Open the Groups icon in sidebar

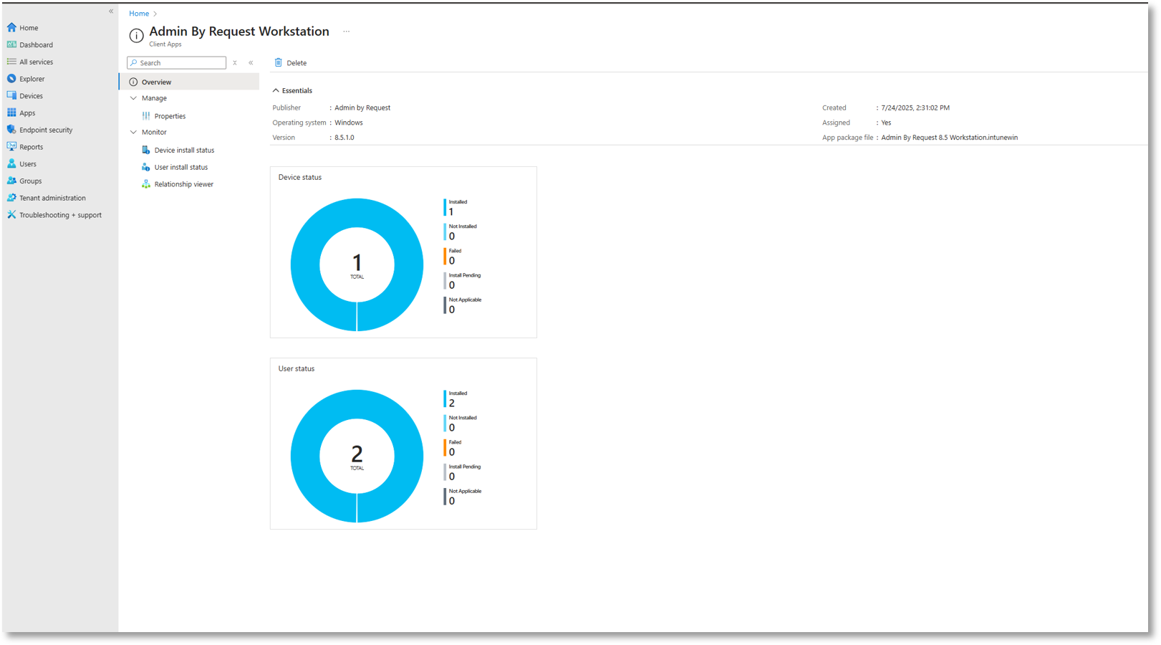pos(11,181)
